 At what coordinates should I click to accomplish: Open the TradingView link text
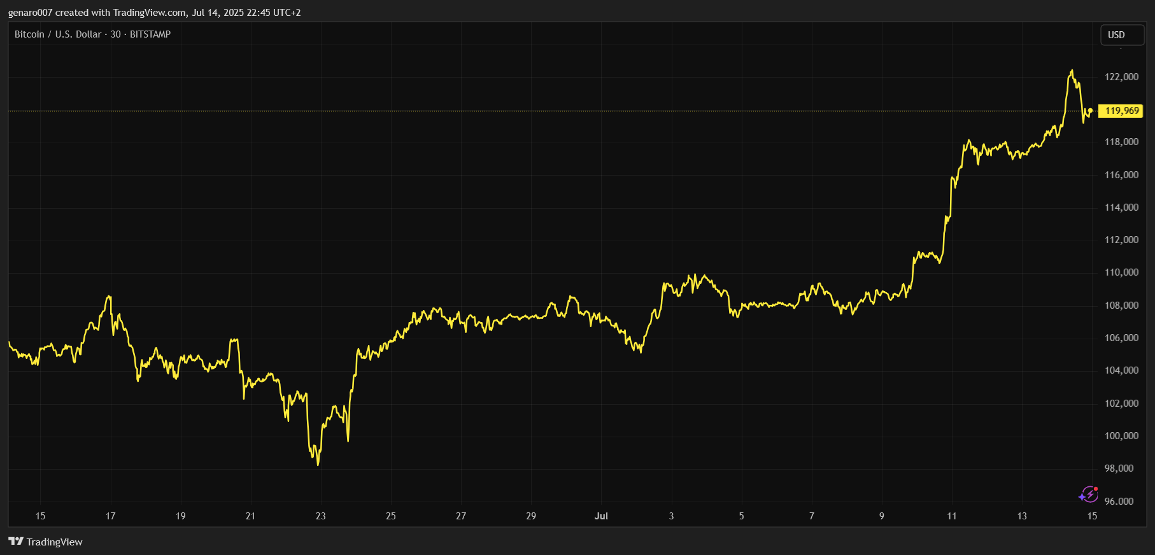click(x=55, y=542)
